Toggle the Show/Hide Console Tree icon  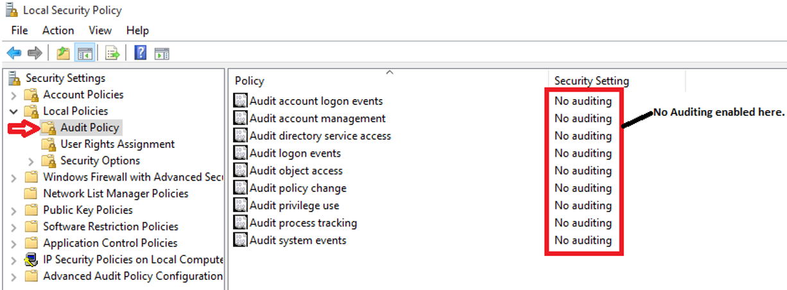(84, 53)
